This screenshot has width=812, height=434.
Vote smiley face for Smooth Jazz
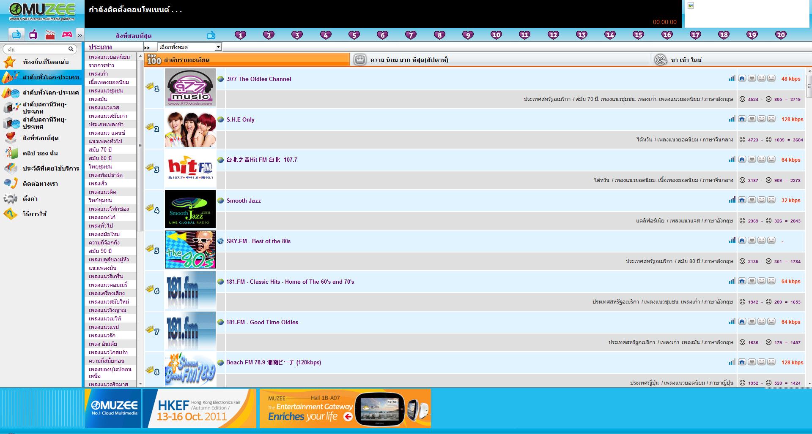762,200
